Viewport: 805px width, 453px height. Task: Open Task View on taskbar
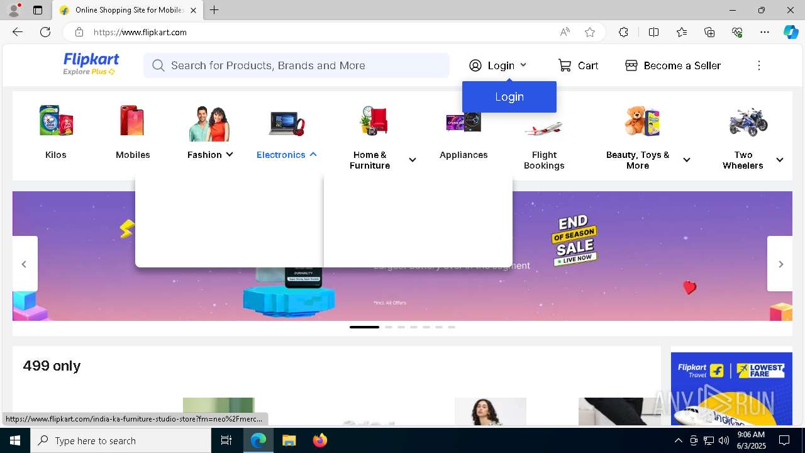click(x=226, y=440)
